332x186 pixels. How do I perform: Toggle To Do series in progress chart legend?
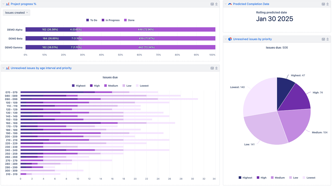coord(92,20)
